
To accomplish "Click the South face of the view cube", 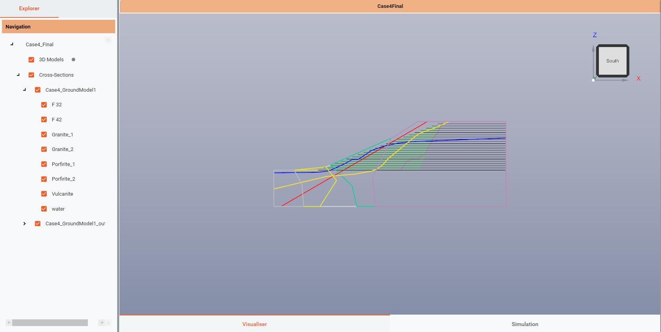I will click(612, 61).
